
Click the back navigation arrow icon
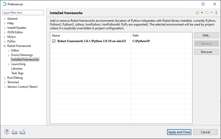tap(197, 13)
